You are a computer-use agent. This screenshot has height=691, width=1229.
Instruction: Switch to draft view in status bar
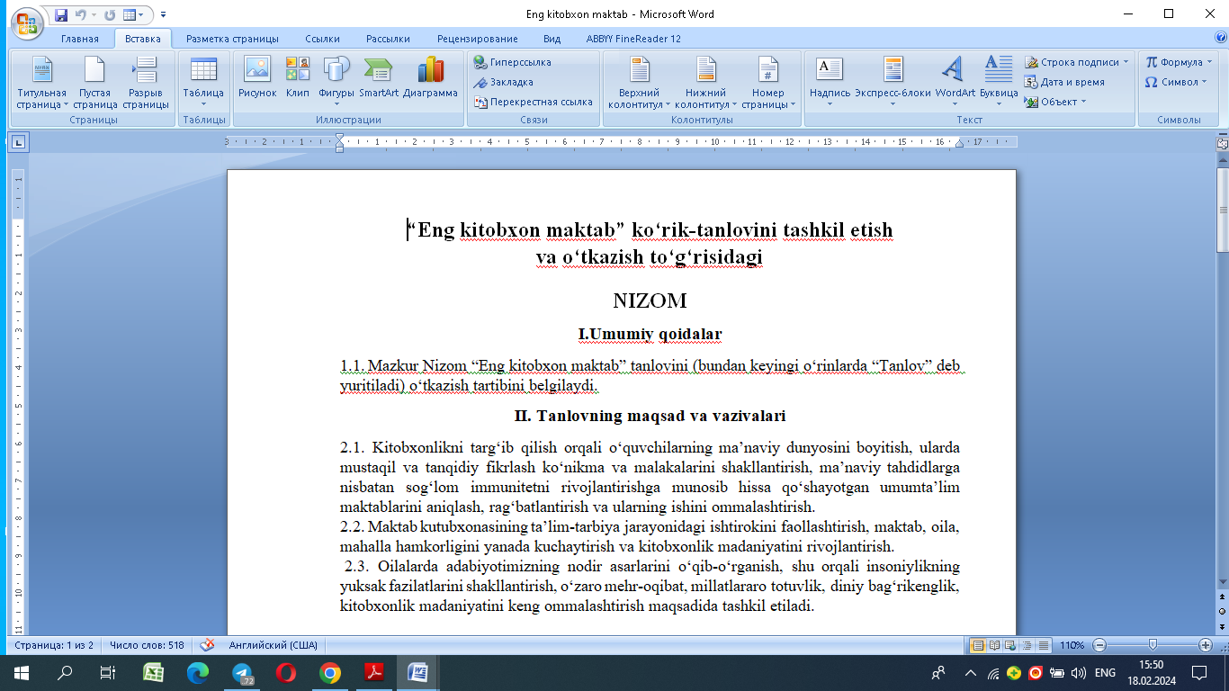tap(1043, 645)
